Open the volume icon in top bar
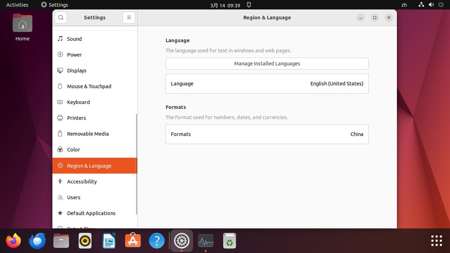Screen dimensions: 450x253 [x=431, y=5]
